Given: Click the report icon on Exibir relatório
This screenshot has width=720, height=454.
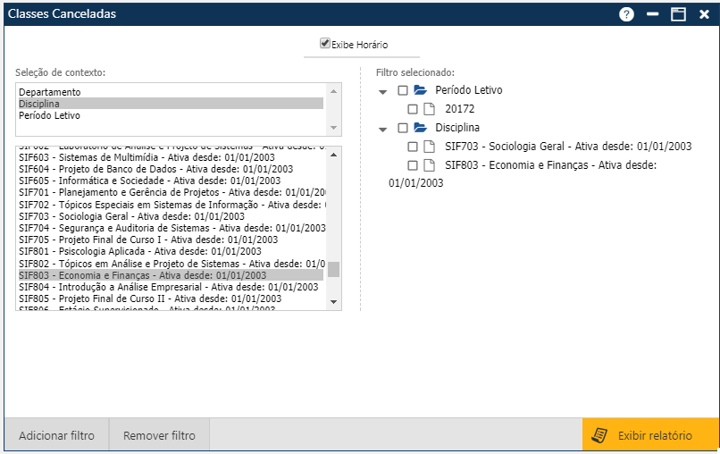Looking at the screenshot, I should coord(599,435).
